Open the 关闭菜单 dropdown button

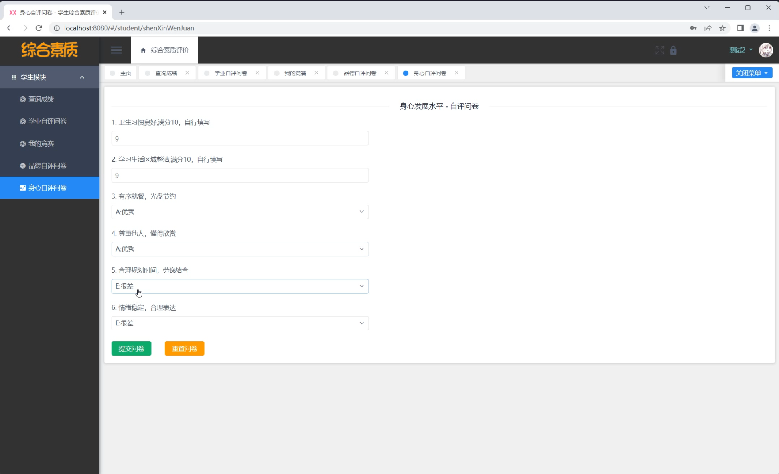tap(751, 73)
